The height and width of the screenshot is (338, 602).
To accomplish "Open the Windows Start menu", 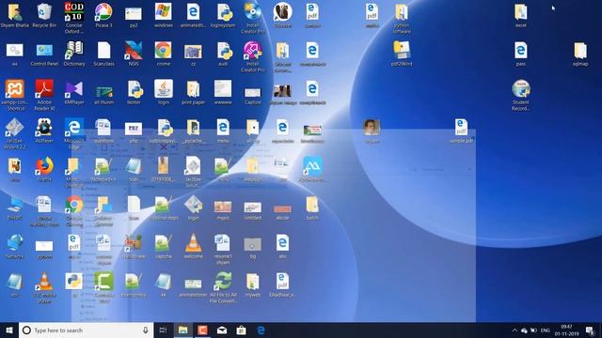I will 9,330.
